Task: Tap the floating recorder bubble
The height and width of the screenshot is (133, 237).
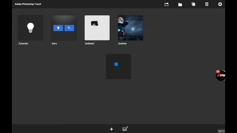Action: tap(221, 75)
